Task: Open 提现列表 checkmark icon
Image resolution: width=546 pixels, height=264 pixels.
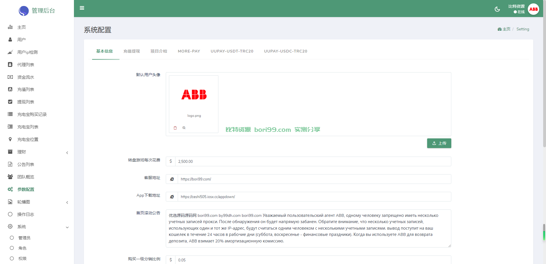Action: (10, 102)
